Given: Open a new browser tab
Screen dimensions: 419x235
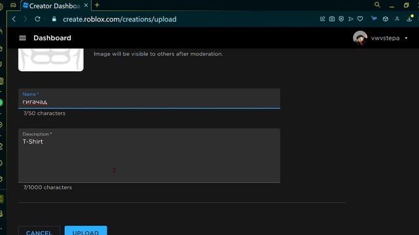Looking at the screenshot, I should pyautogui.click(x=97, y=5).
